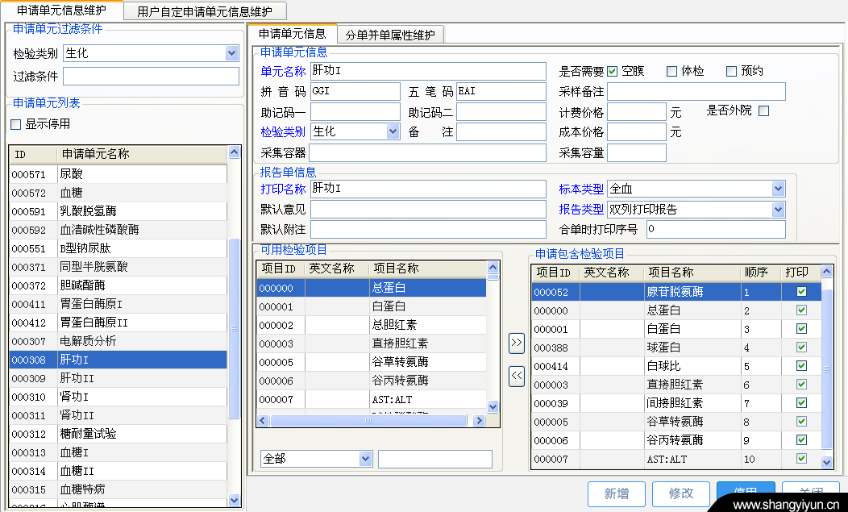Click scroll-down arrow of 申请单元列表 scrollbar
This screenshot has height=512, width=848.
(234, 500)
